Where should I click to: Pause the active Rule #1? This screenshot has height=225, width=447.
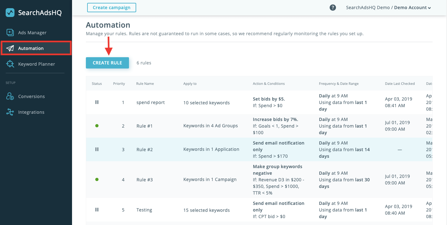tap(97, 125)
